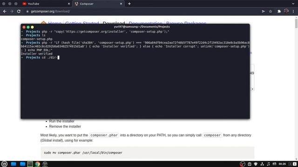
Task: Click 'Run the installer' list item
Action: coord(62,121)
